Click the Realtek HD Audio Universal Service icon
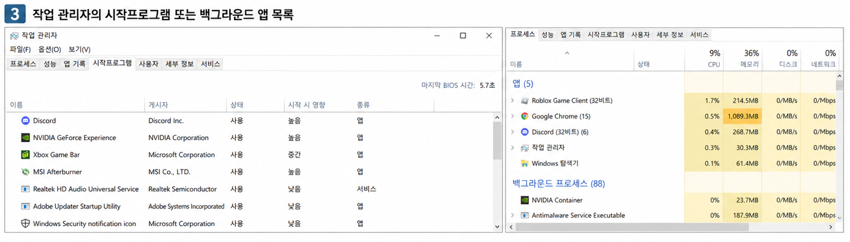 click(25, 189)
